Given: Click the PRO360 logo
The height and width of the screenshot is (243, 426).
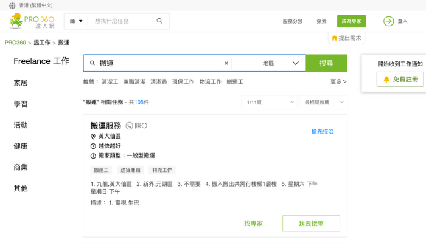Looking at the screenshot, I should 32,21.
